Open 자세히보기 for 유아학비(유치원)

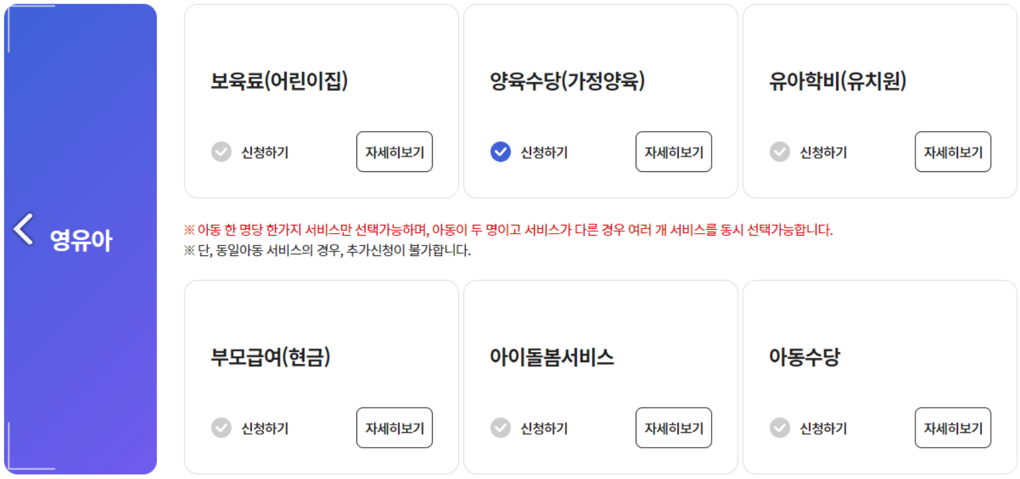(x=952, y=152)
